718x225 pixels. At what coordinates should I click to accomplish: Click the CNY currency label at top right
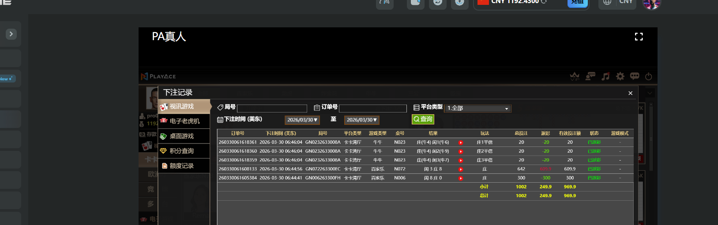click(626, 2)
